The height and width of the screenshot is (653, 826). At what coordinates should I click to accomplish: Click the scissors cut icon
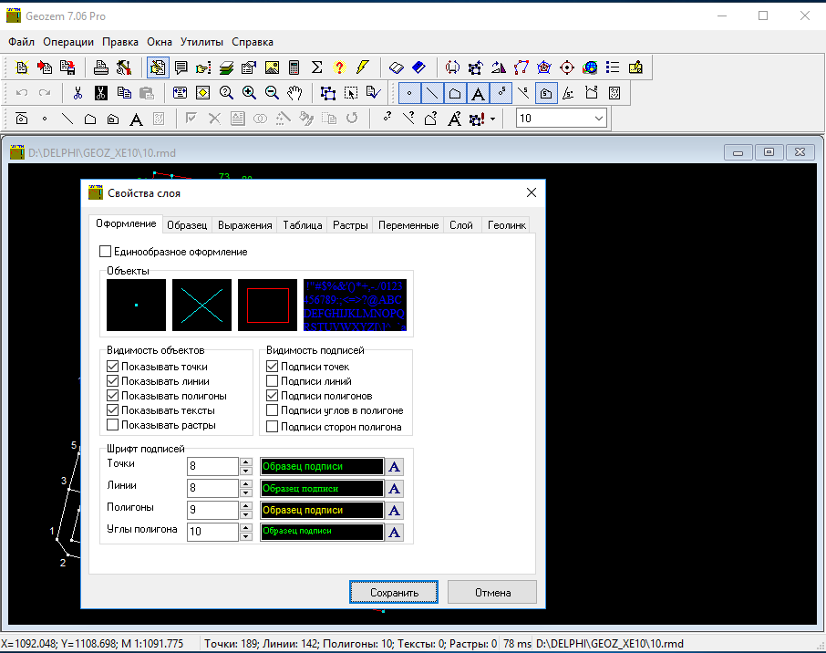(77, 93)
